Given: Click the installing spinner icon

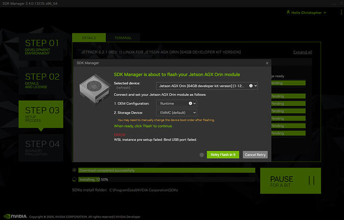Looking at the screenshot, I should click(74, 179).
